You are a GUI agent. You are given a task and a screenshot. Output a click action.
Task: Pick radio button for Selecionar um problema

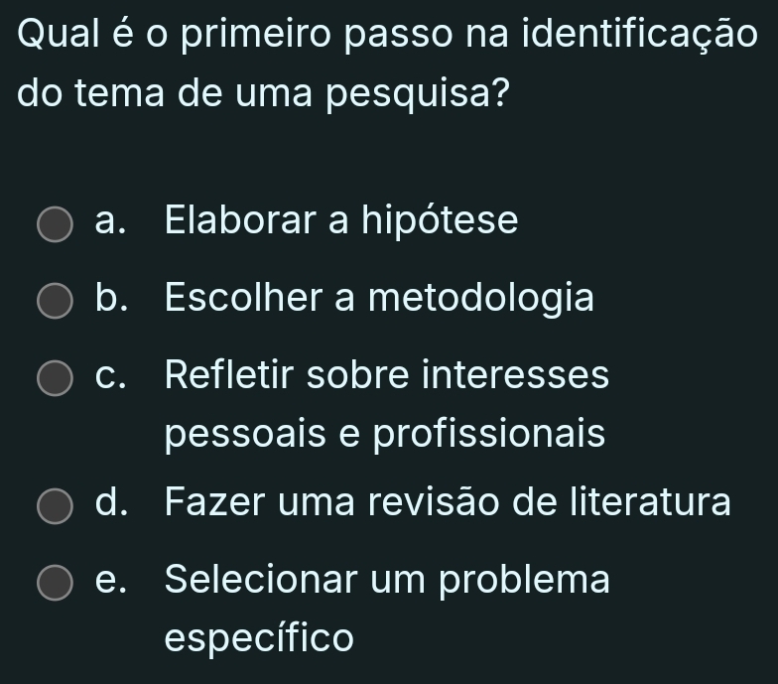click(x=56, y=584)
